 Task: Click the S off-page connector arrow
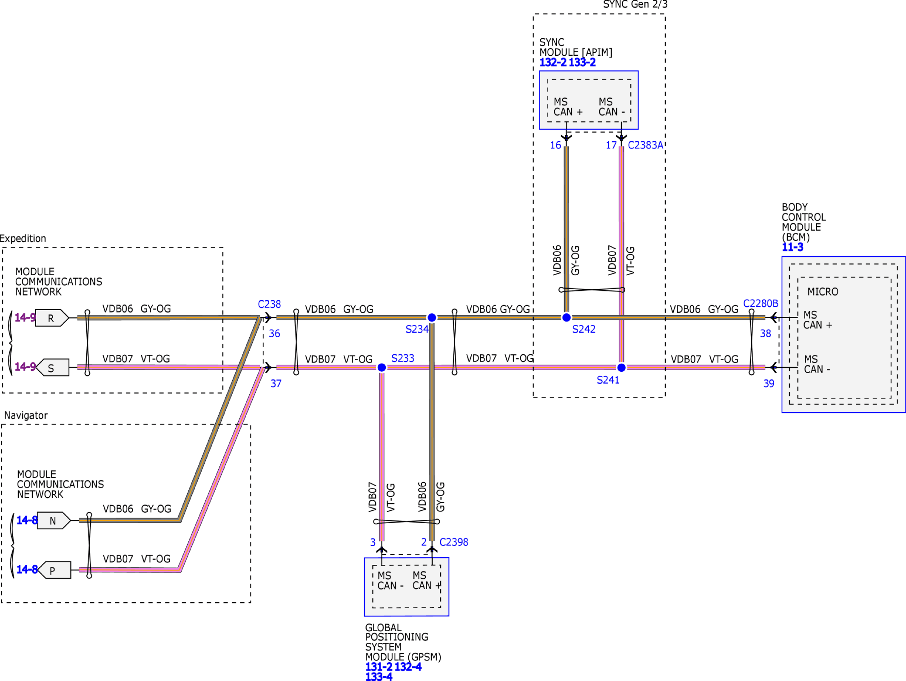point(52,368)
